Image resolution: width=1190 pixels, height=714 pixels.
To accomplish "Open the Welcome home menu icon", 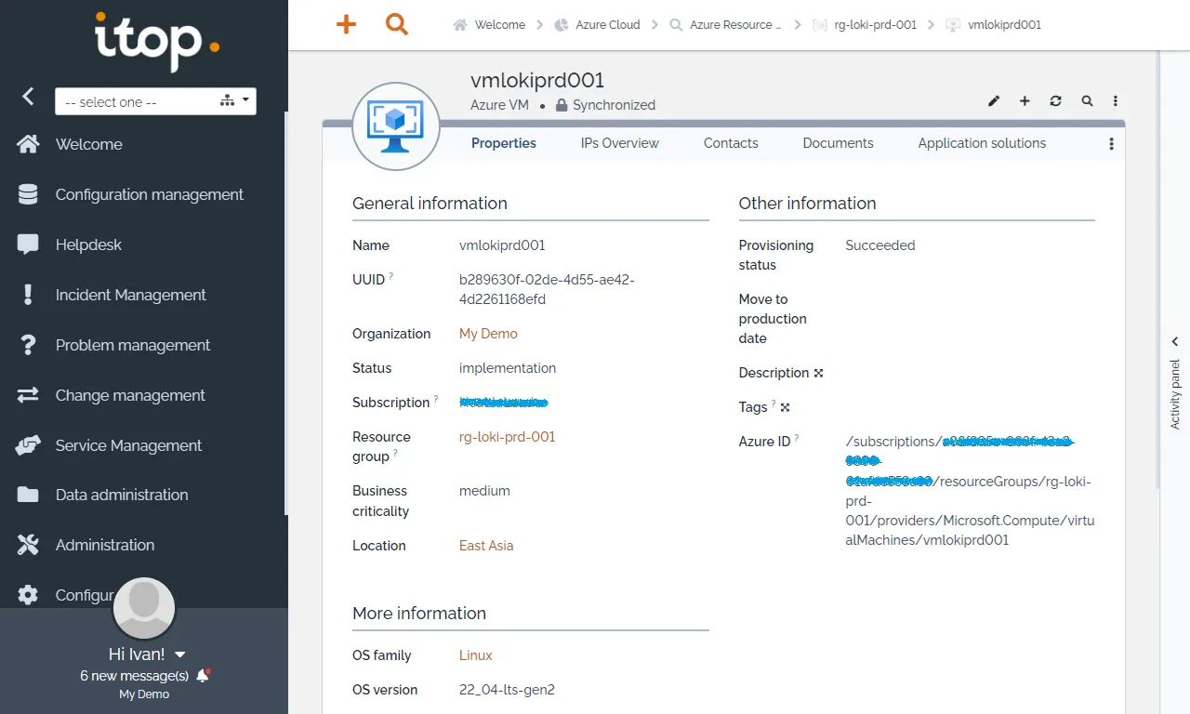I will tap(28, 144).
